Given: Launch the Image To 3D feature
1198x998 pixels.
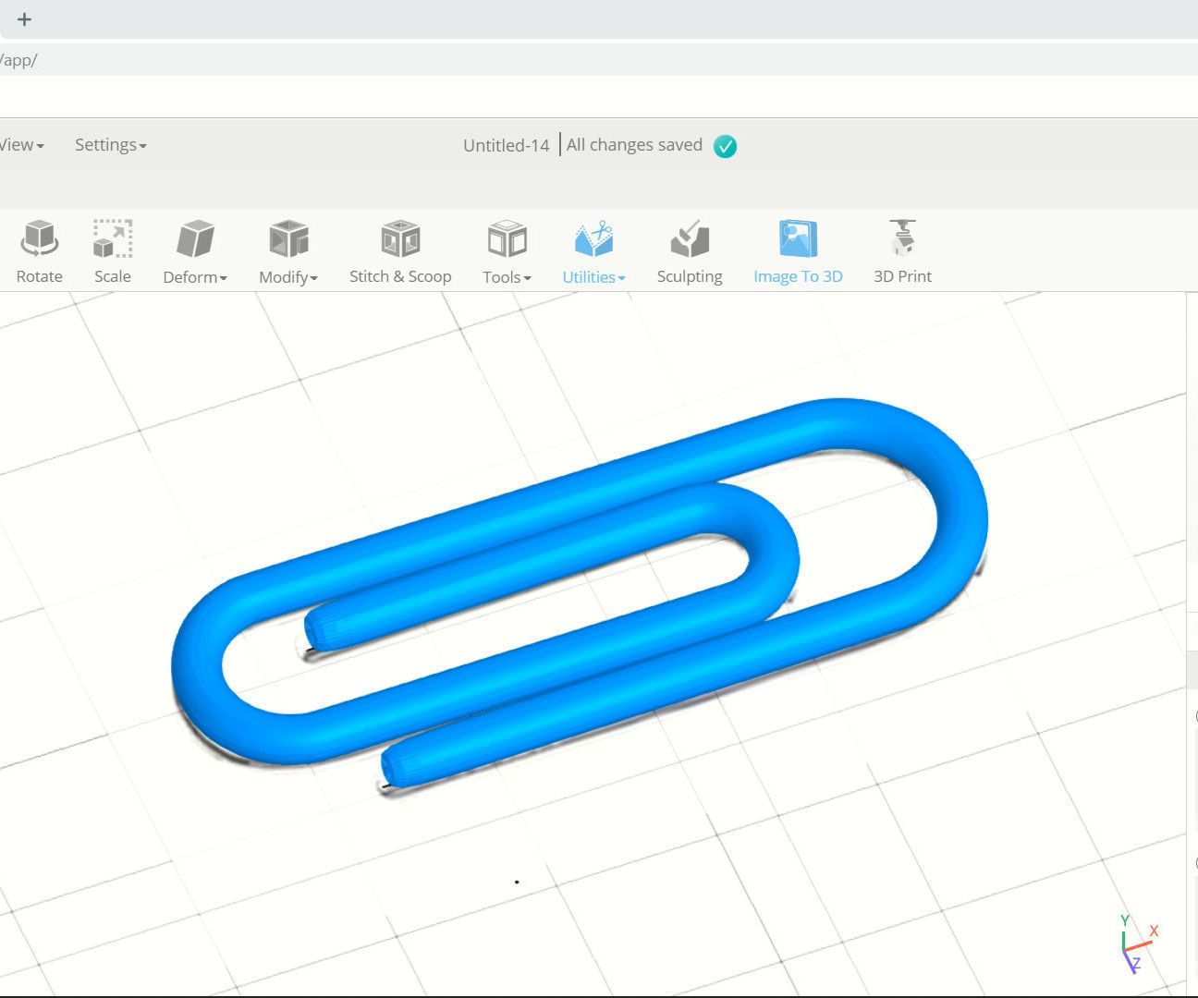Looking at the screenshot, I should [797, 249].
